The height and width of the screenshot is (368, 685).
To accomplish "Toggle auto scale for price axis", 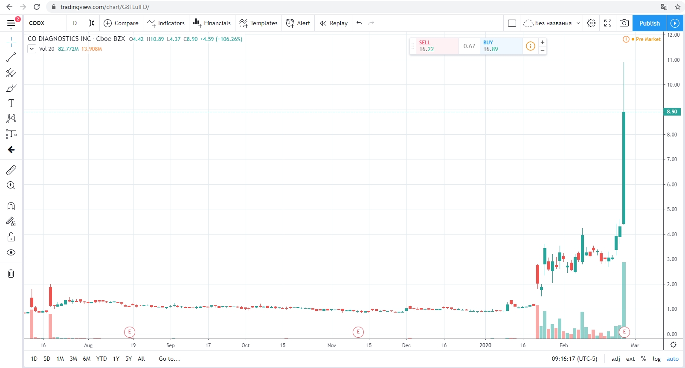I will click(x=673, y=359).
